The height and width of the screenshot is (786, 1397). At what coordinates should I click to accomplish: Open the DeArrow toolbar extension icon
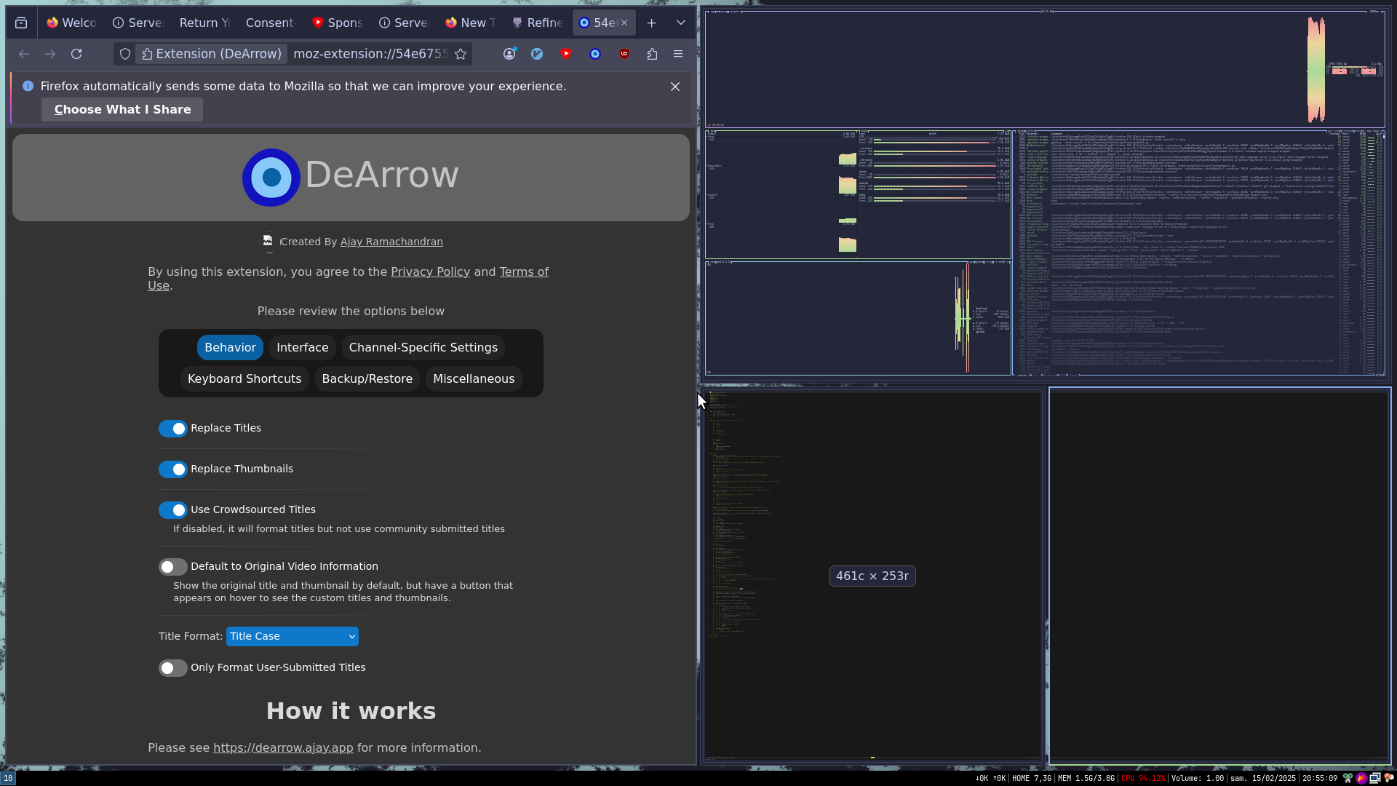point(595,54)
